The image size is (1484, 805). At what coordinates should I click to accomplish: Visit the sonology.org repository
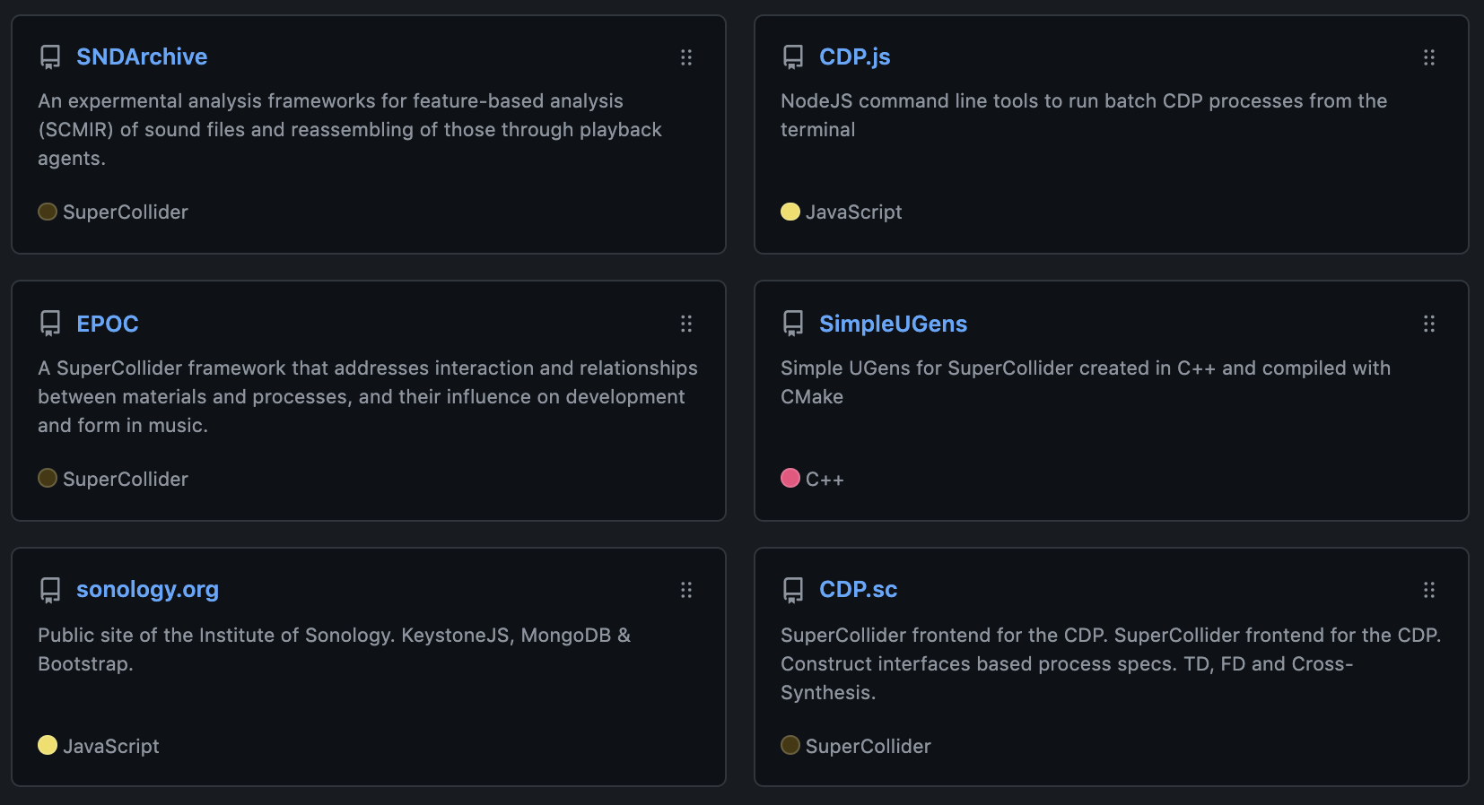point(147,590)
